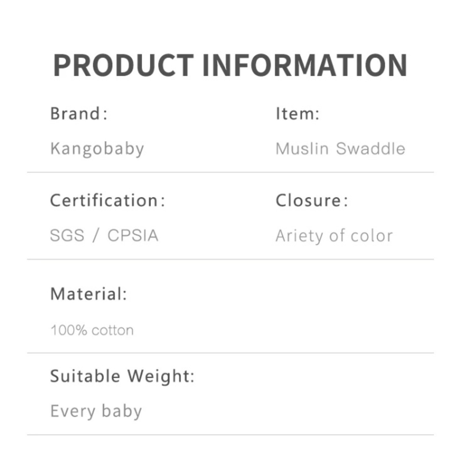The height and width of the screenshot is (471, 471).
Task: Click the SGS / CPSIA value
Action: [104, 235]
